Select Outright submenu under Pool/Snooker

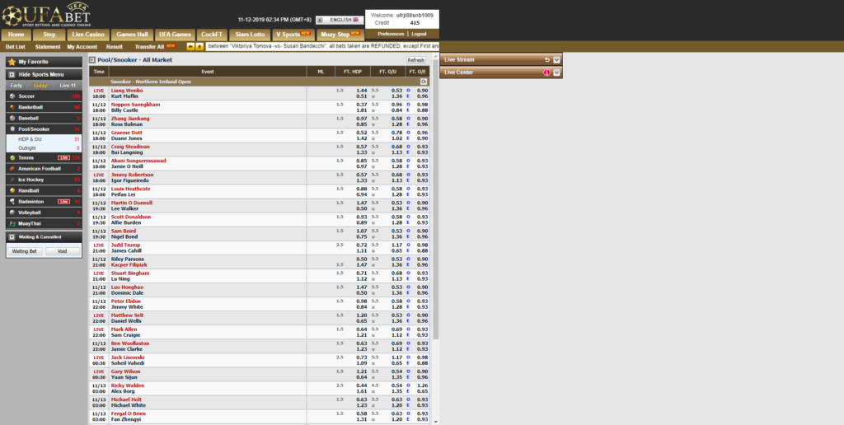point(27,148)
